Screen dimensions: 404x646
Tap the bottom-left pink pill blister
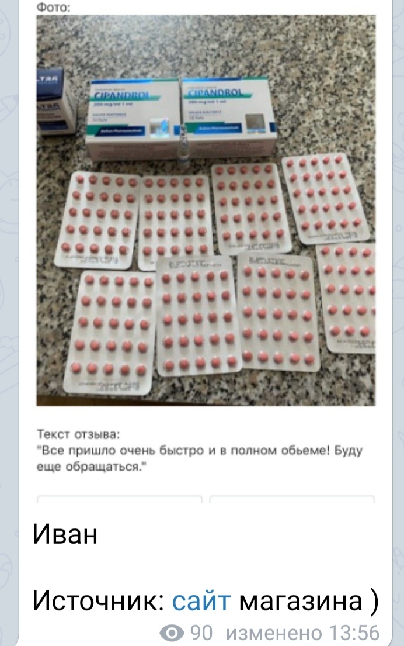(x=110, y=333)
